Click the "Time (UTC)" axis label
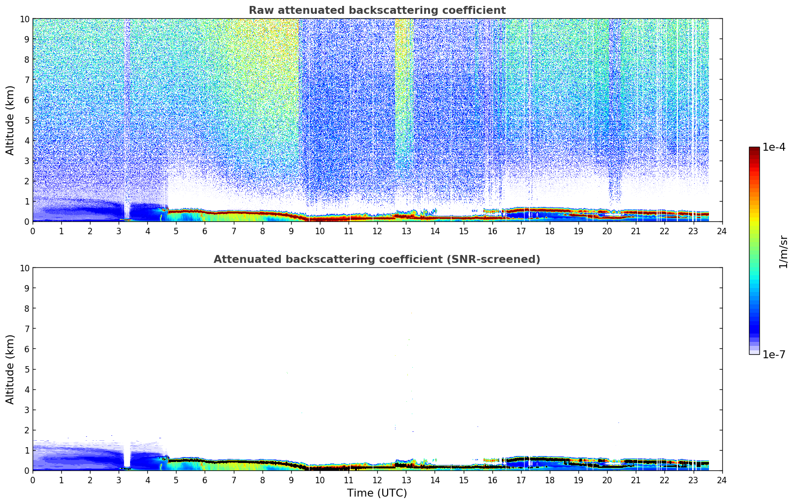 [377, 493]
